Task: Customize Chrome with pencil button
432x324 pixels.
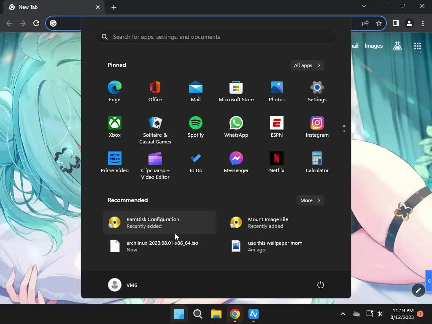Action: (418, 290)
